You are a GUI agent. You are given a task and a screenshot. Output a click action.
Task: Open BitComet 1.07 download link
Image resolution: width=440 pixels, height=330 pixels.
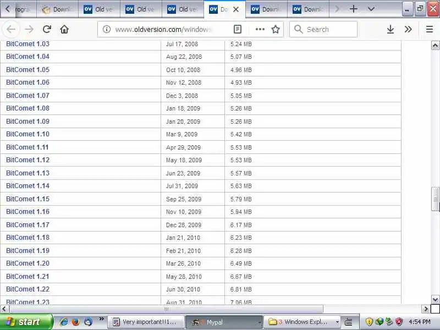28,95
